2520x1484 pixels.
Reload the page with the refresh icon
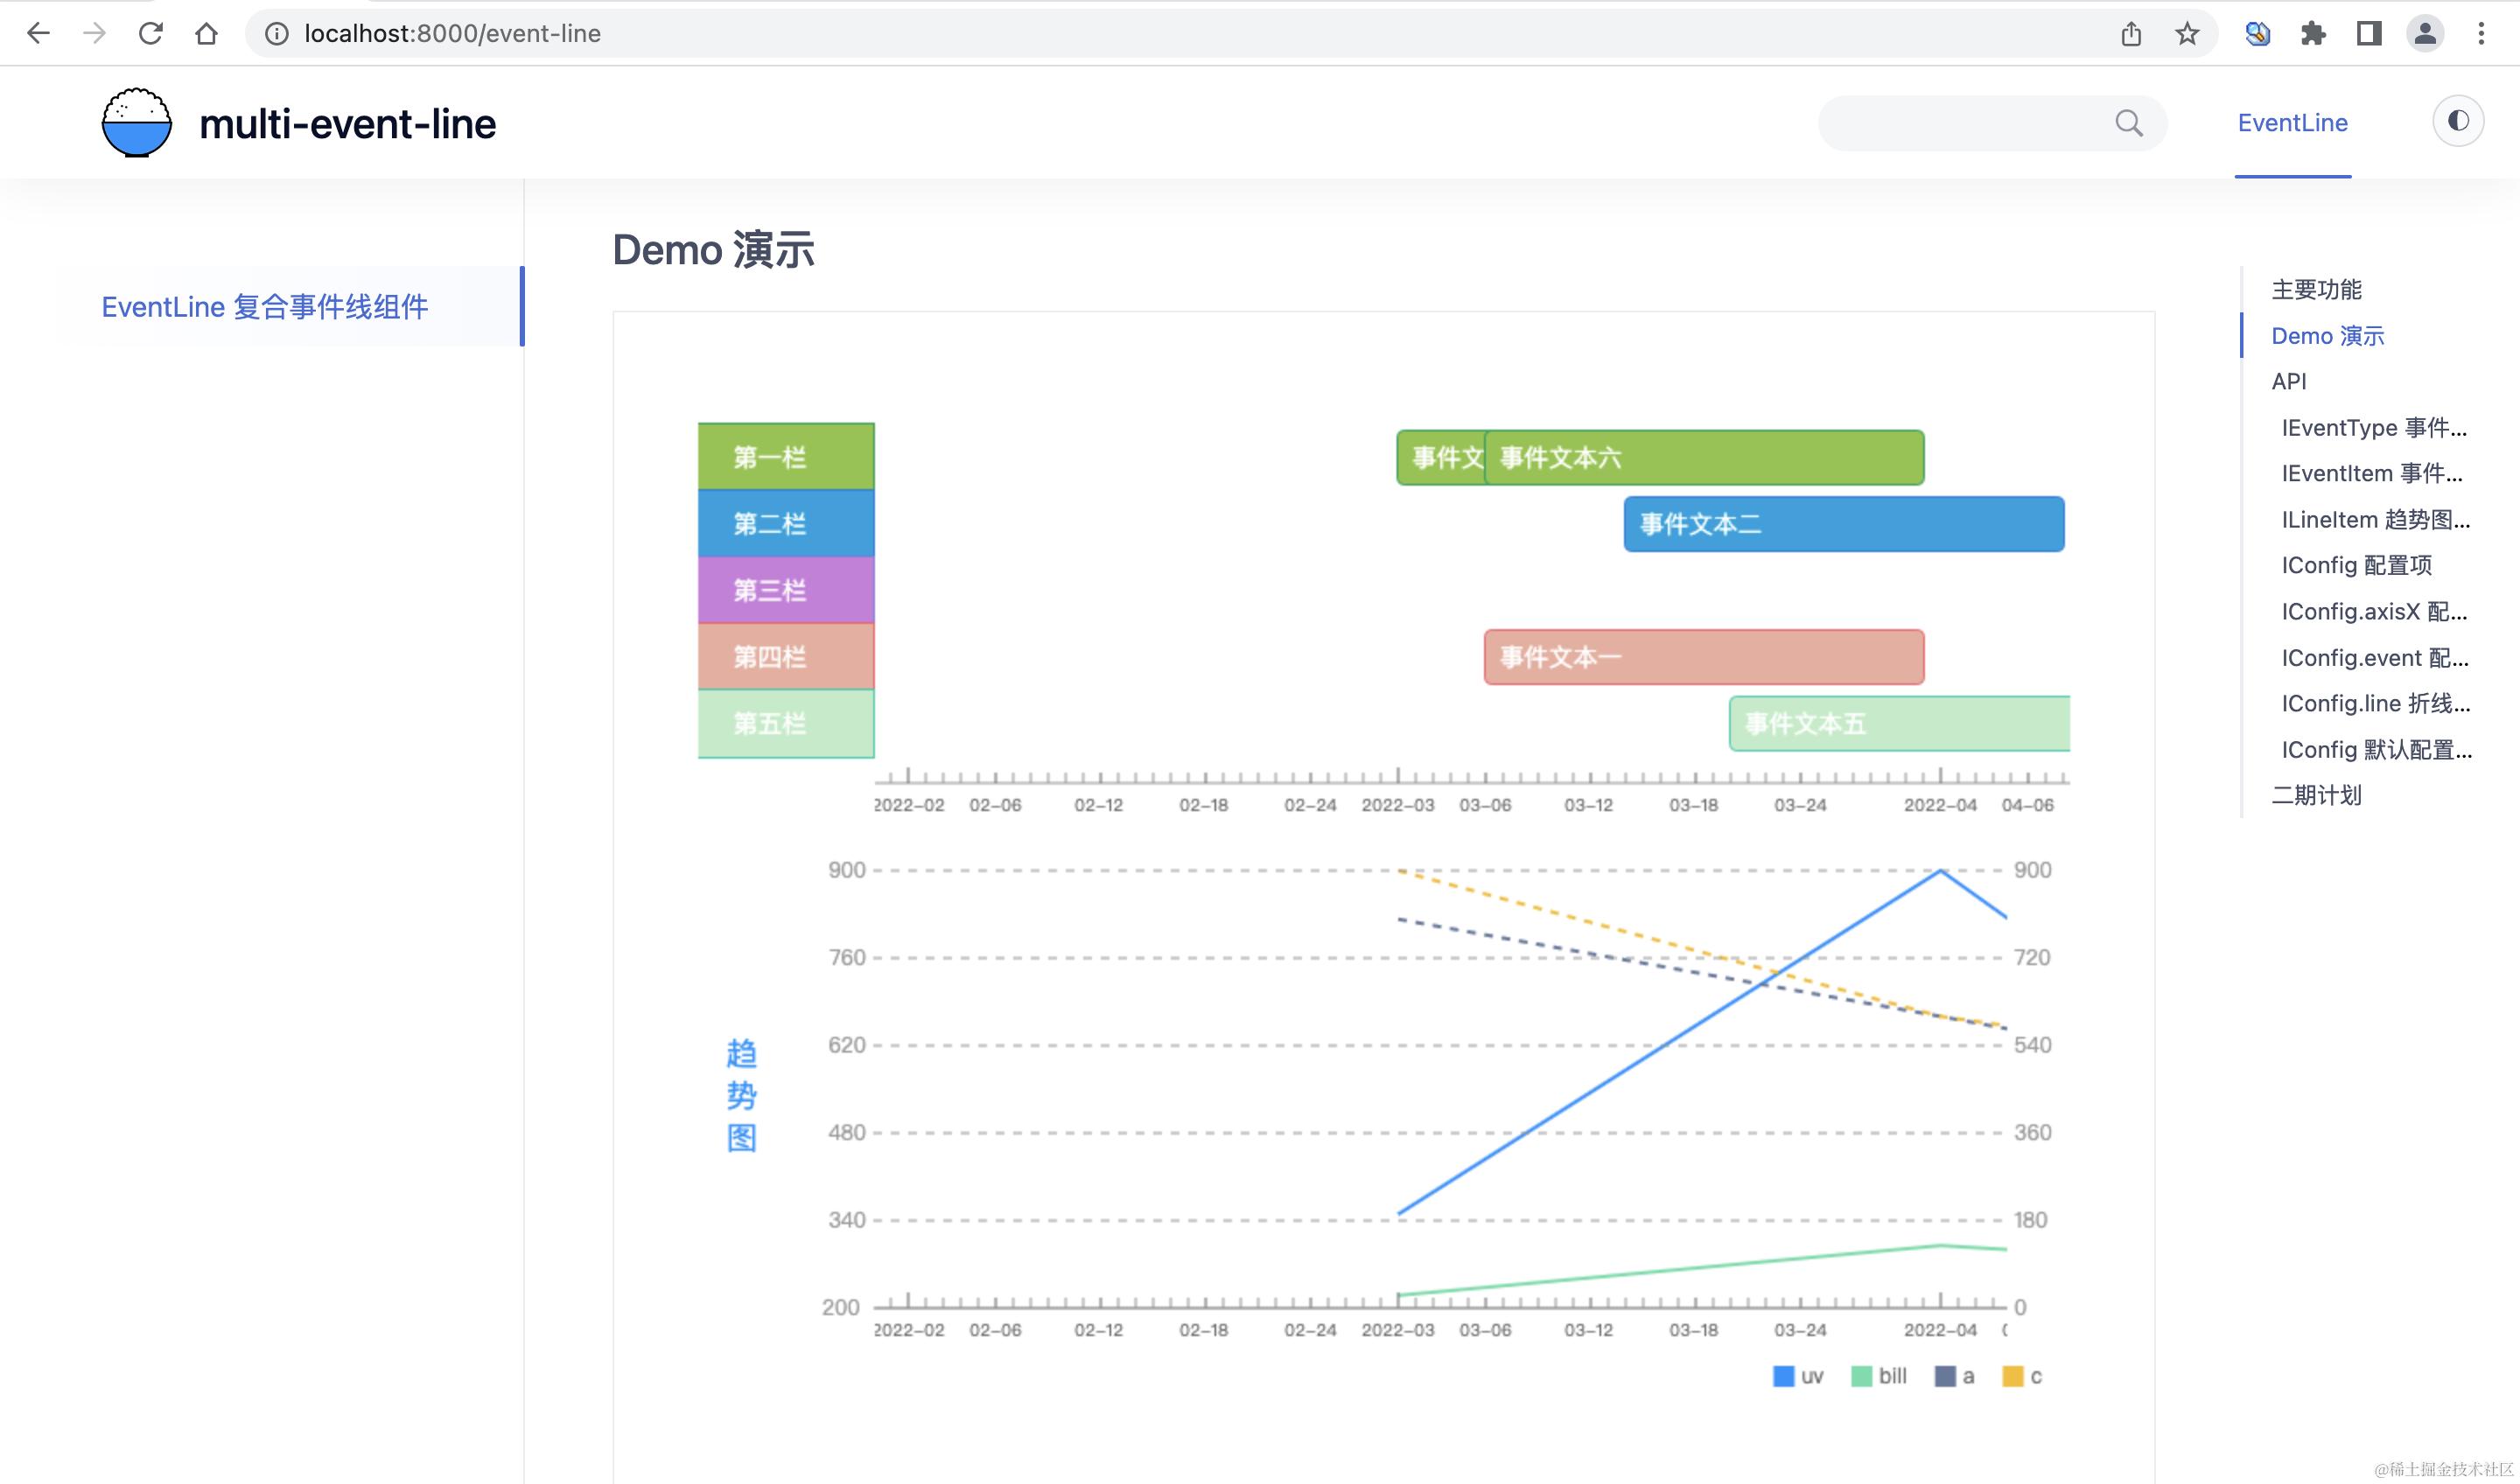pyautogui.click(x=150, y=33)
